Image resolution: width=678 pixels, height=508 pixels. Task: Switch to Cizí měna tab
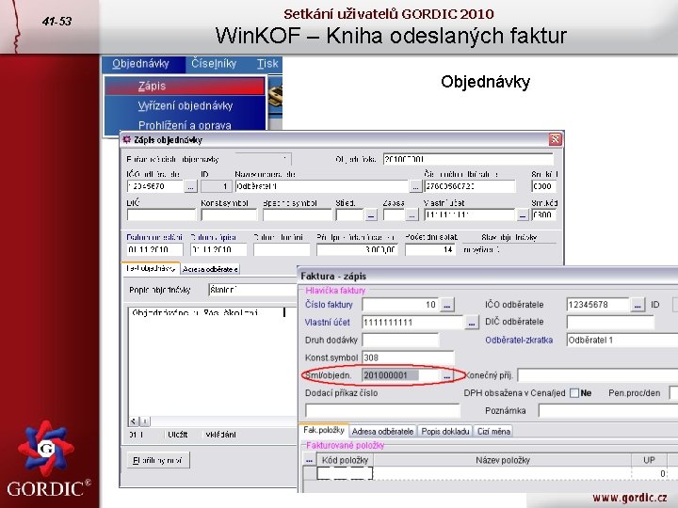pyautogui.click(x=493, y=431)
